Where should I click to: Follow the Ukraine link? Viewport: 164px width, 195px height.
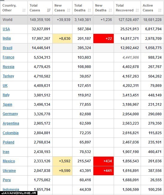coord(9,171)
